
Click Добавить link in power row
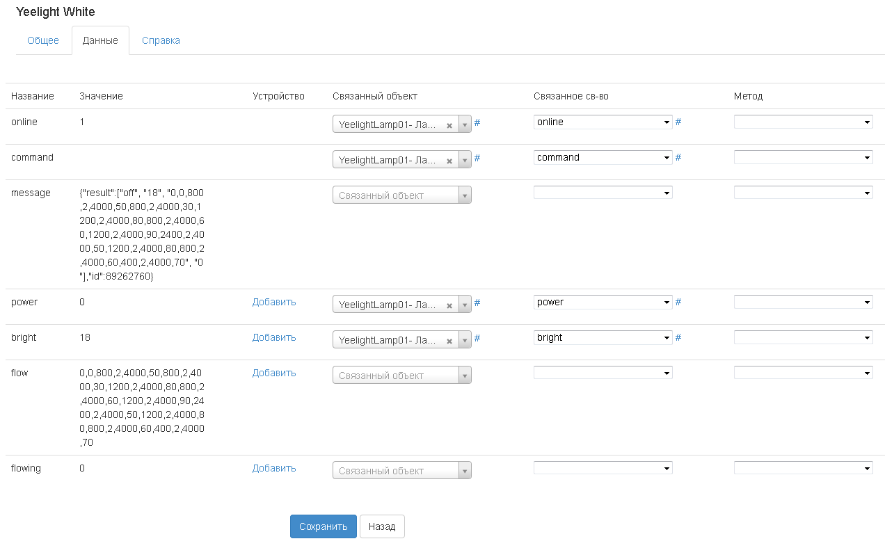tap(274, 302)
